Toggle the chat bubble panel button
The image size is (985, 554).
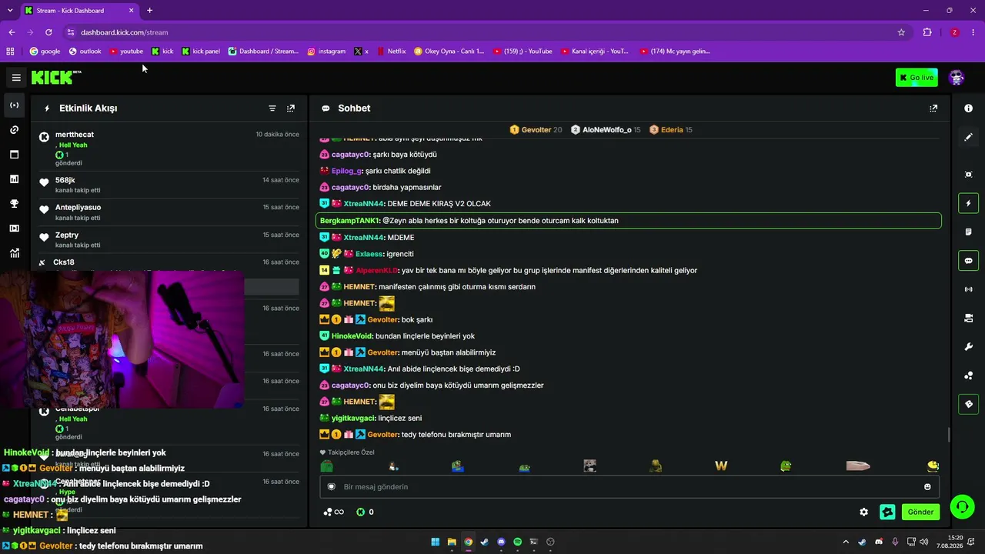point(968,261)
